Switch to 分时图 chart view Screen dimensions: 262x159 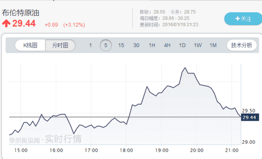pyautogui.click(x=60, y=45)
